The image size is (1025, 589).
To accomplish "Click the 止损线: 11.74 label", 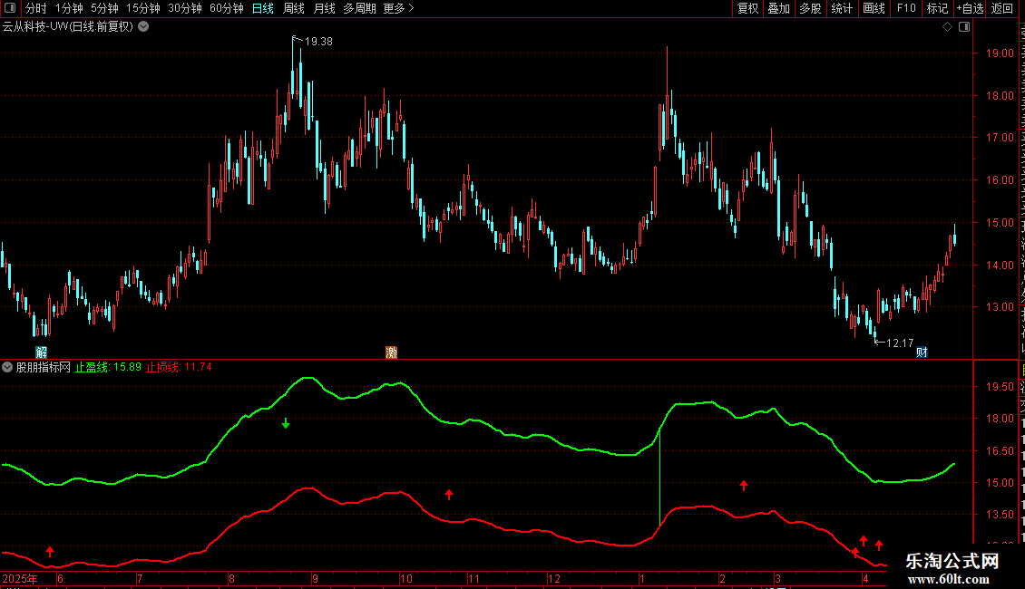I will click(x=179, y=368).
